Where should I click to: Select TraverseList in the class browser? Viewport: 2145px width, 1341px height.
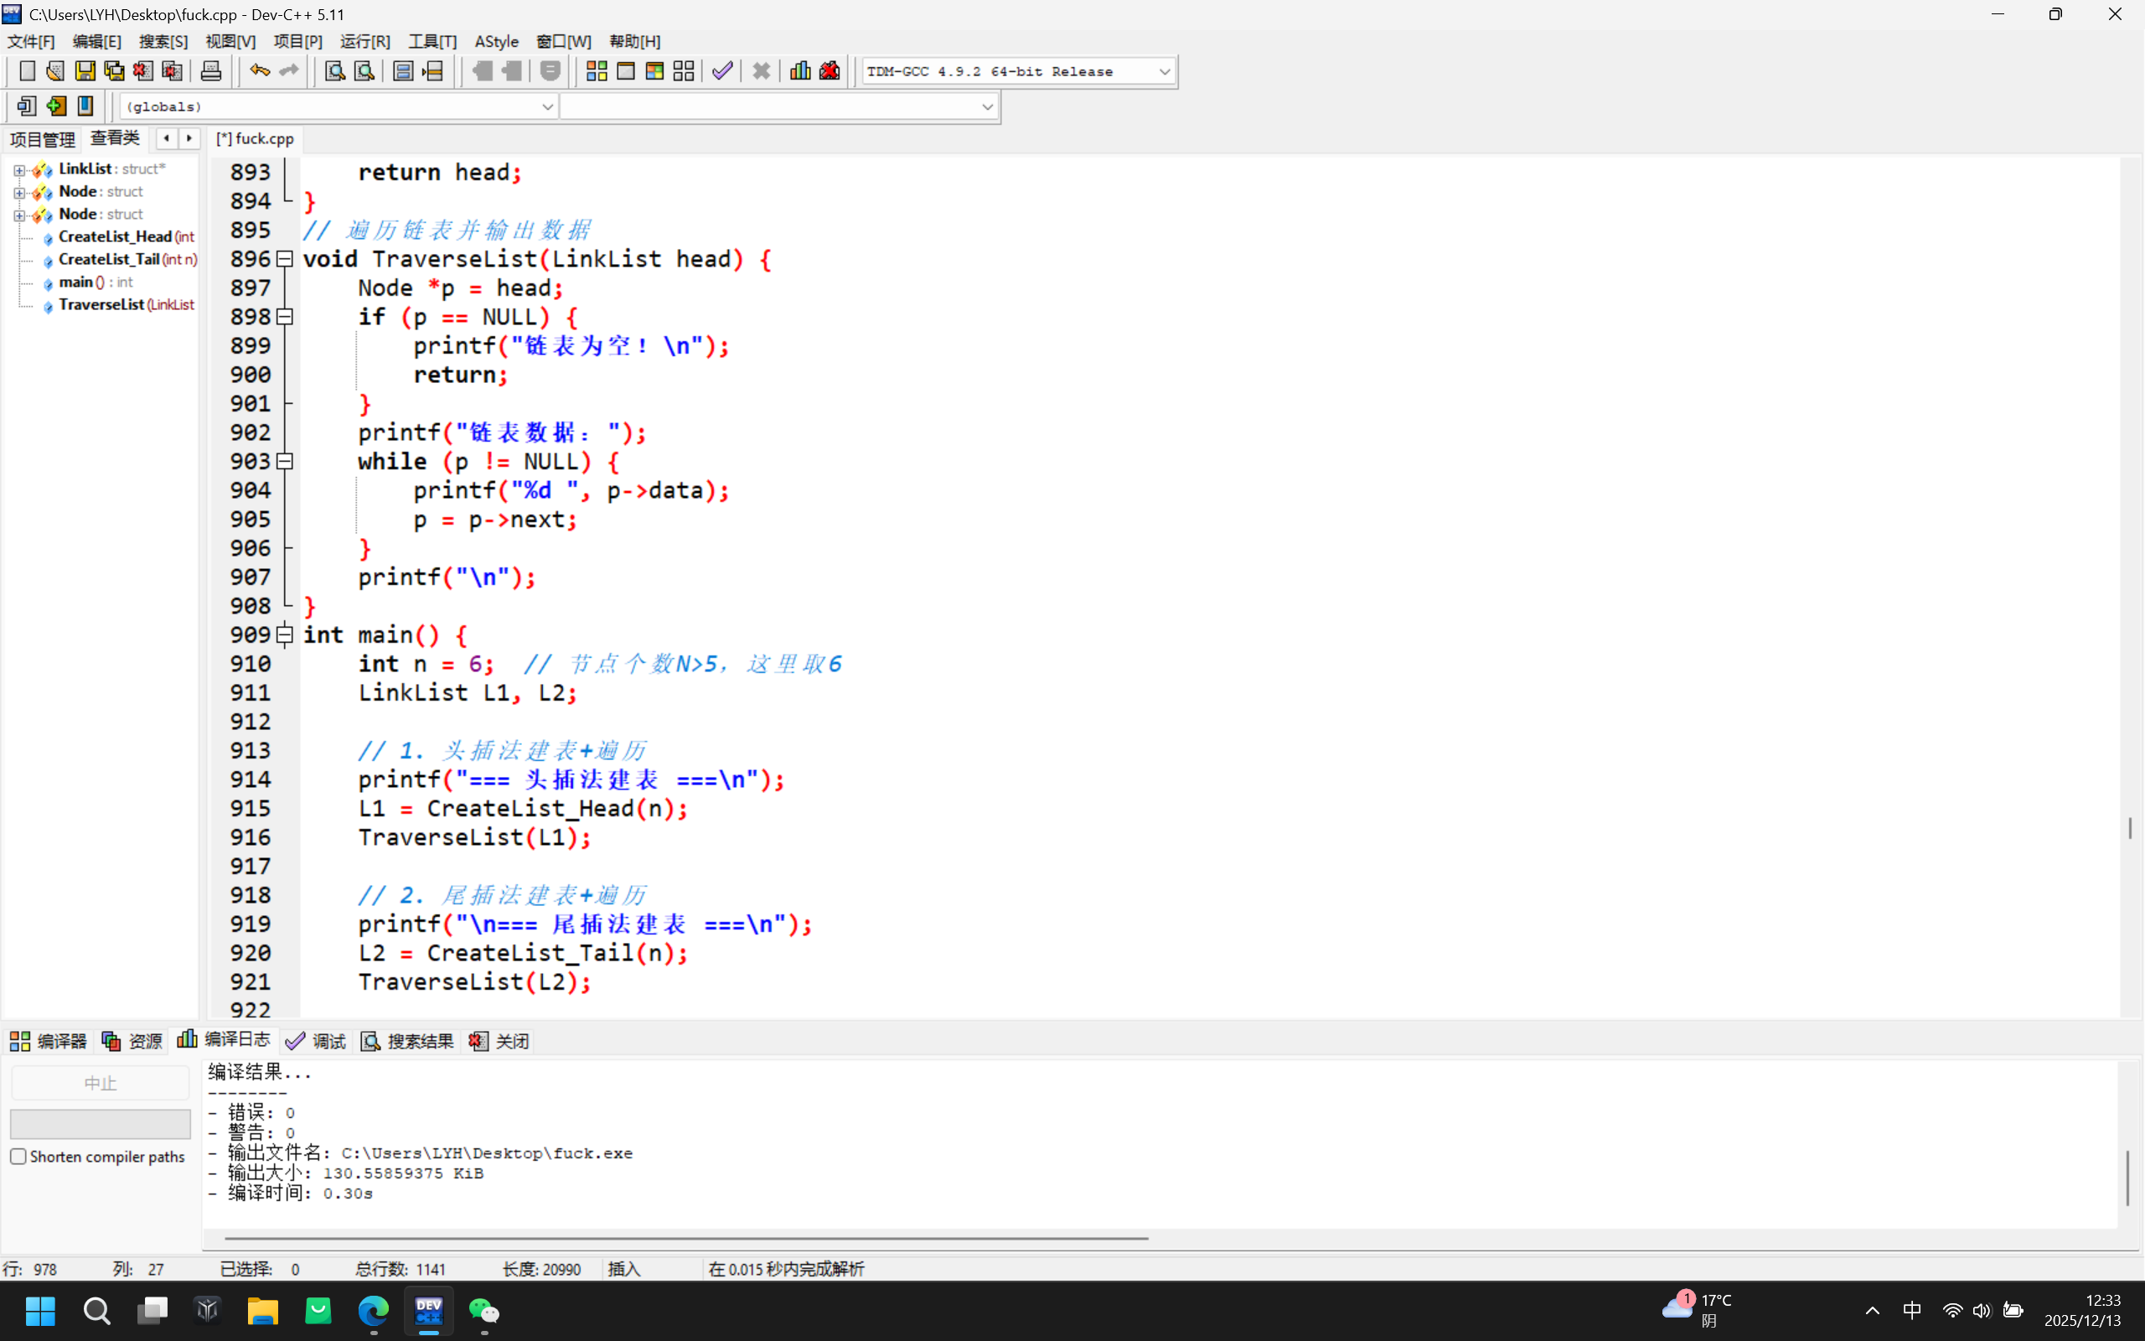point(101,305)
